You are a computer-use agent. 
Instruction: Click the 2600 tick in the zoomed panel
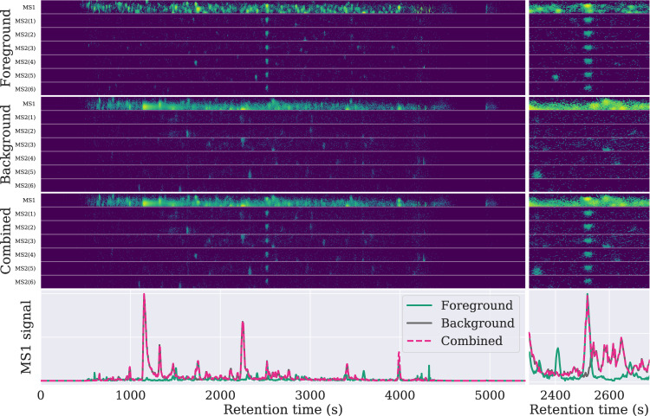point(608,392)
